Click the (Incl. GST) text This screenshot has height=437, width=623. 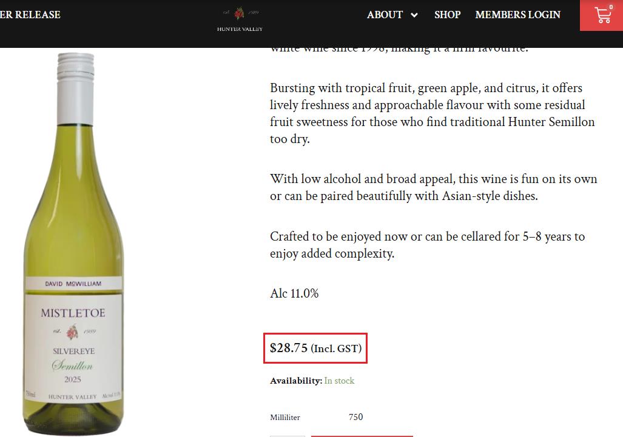336,349
